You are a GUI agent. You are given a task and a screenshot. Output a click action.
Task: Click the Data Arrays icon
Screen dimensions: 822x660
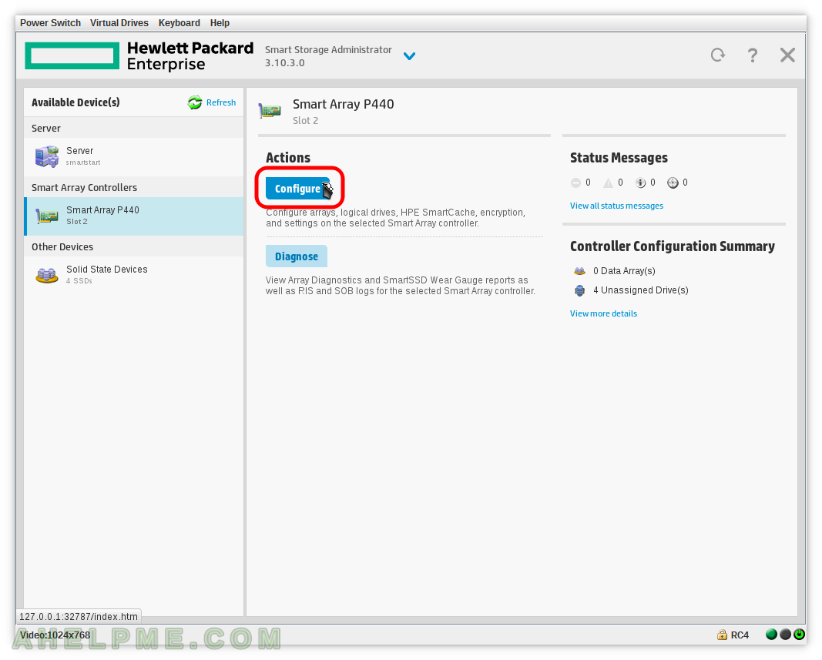coord(579,271)
